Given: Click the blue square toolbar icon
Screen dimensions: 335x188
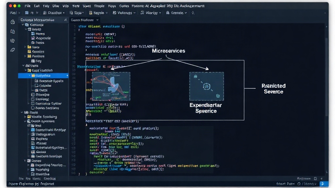Looking at the screenshot, I should [27, 13].
